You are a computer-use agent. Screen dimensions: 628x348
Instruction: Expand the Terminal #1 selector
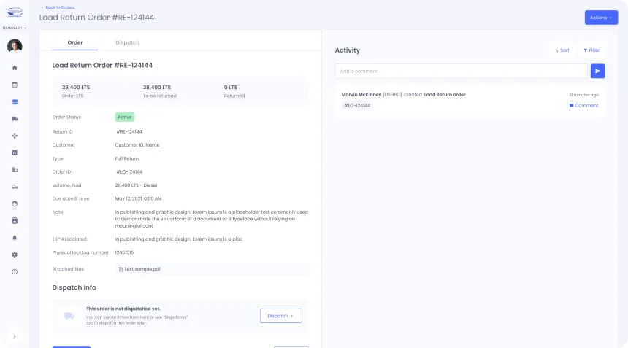pyautogui.click(x=15, y=28)
